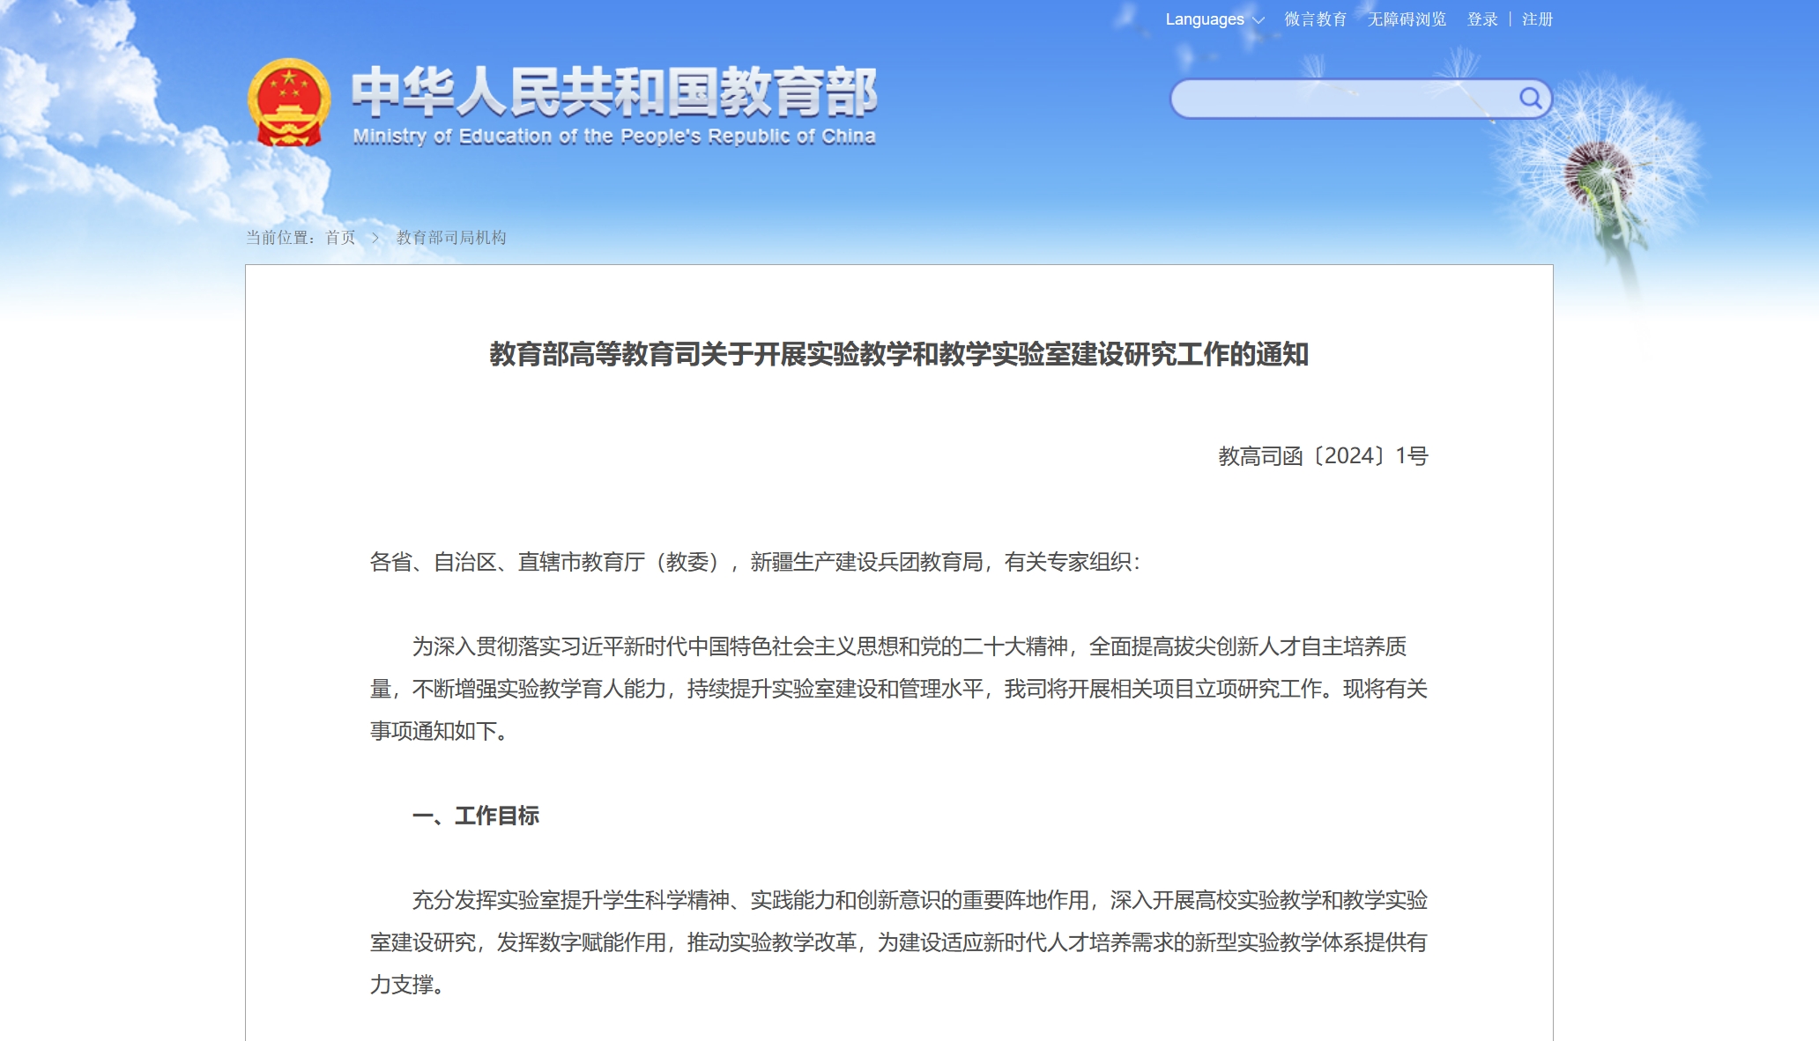
Task: Click the 登录 login link
Action: (x=1482, y=19)
